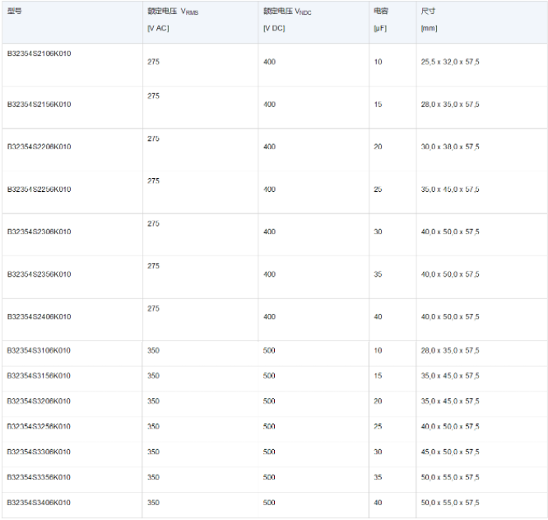Select the 尺寸 column header

[428, 12]
